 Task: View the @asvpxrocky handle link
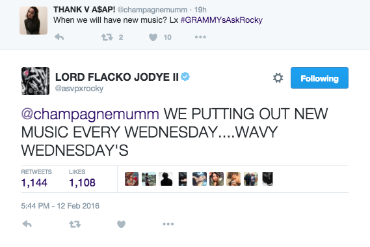[79, 89]
